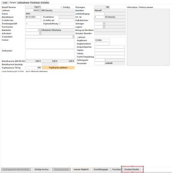172x173 pixels.
Task: Open the Auftragnr. lookup button
Action: pyautogui.click(x=104, y=24)
